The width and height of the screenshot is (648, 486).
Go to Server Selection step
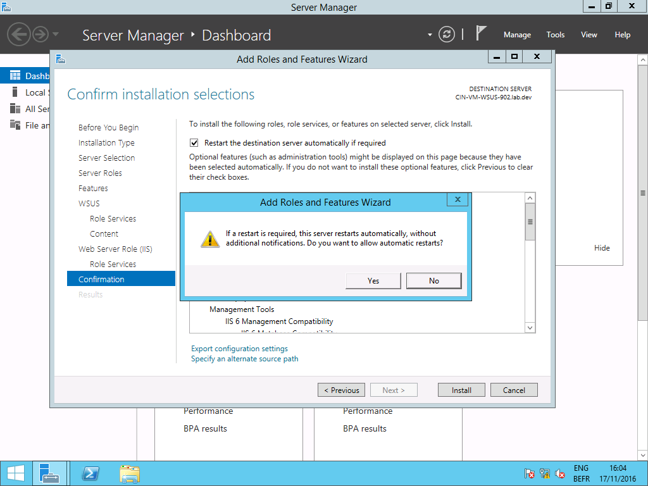106,158
